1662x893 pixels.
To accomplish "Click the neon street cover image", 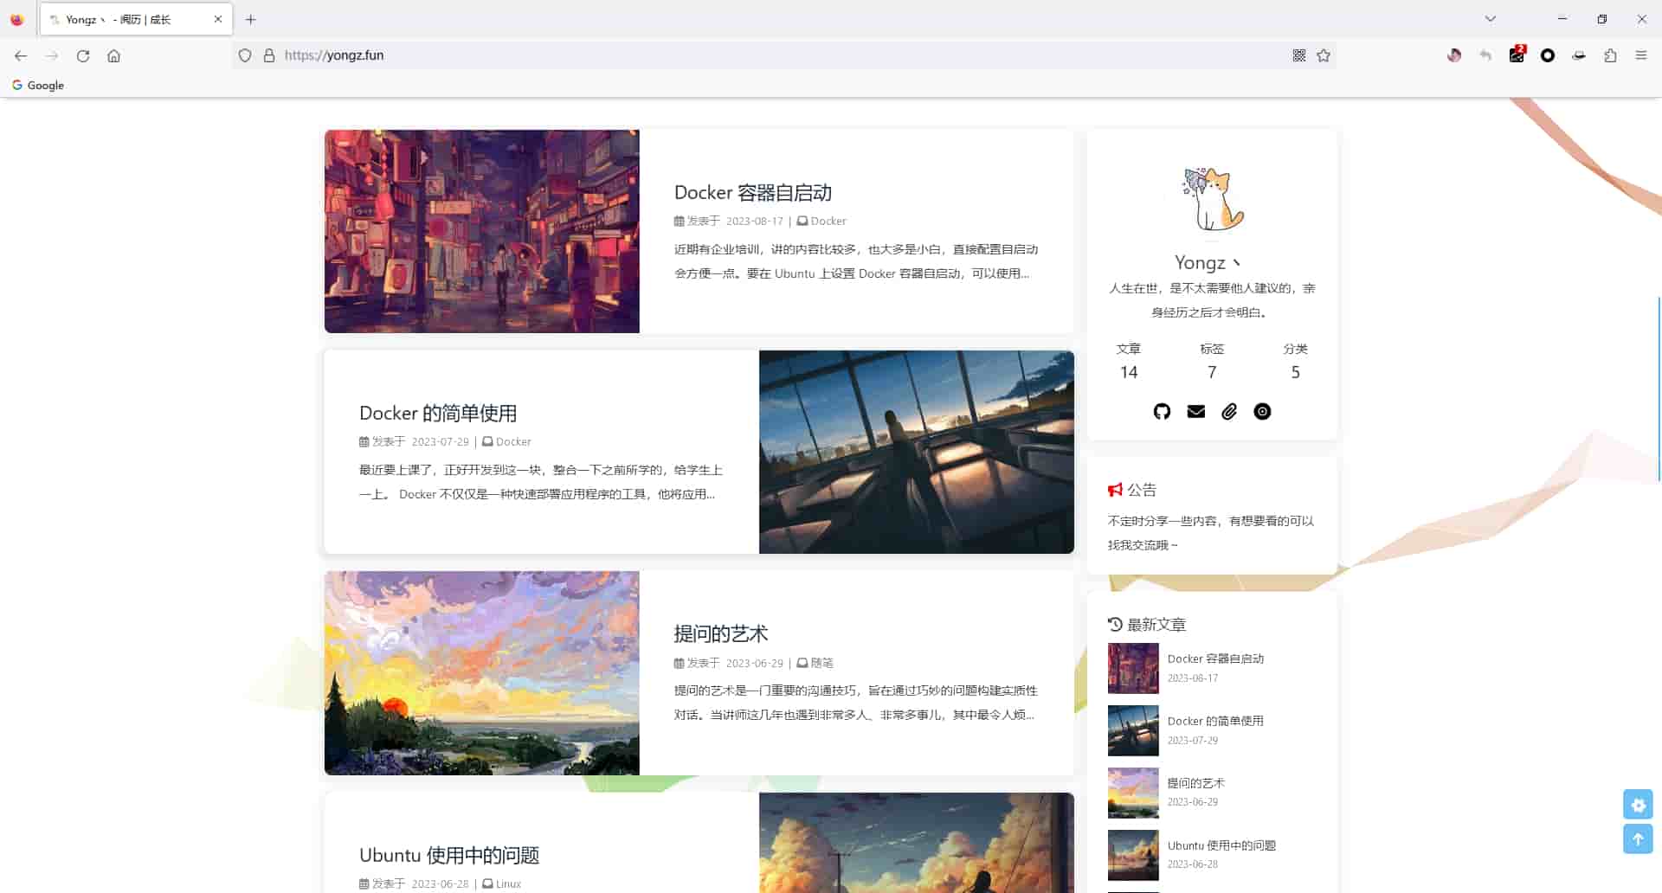I will (482, 231).
